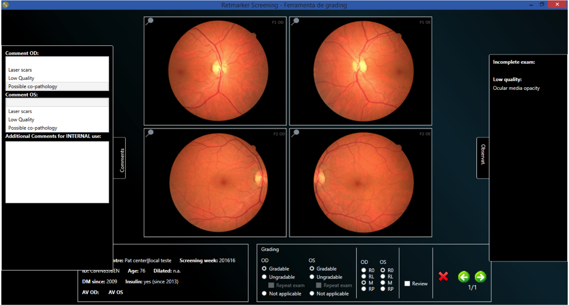Click magnifier icon on F1 OD image

149,21
